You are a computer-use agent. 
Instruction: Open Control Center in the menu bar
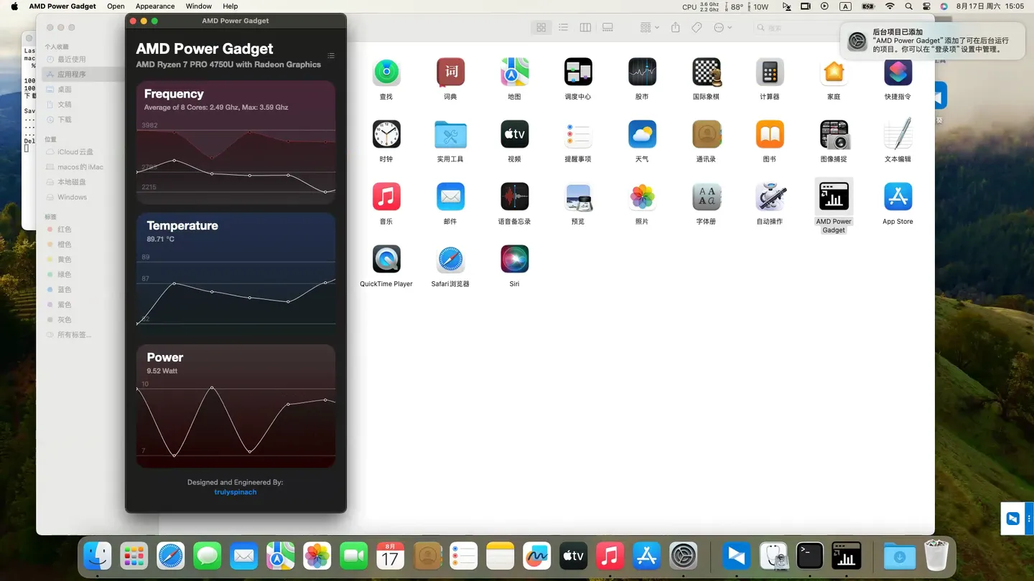click(926, 6)
